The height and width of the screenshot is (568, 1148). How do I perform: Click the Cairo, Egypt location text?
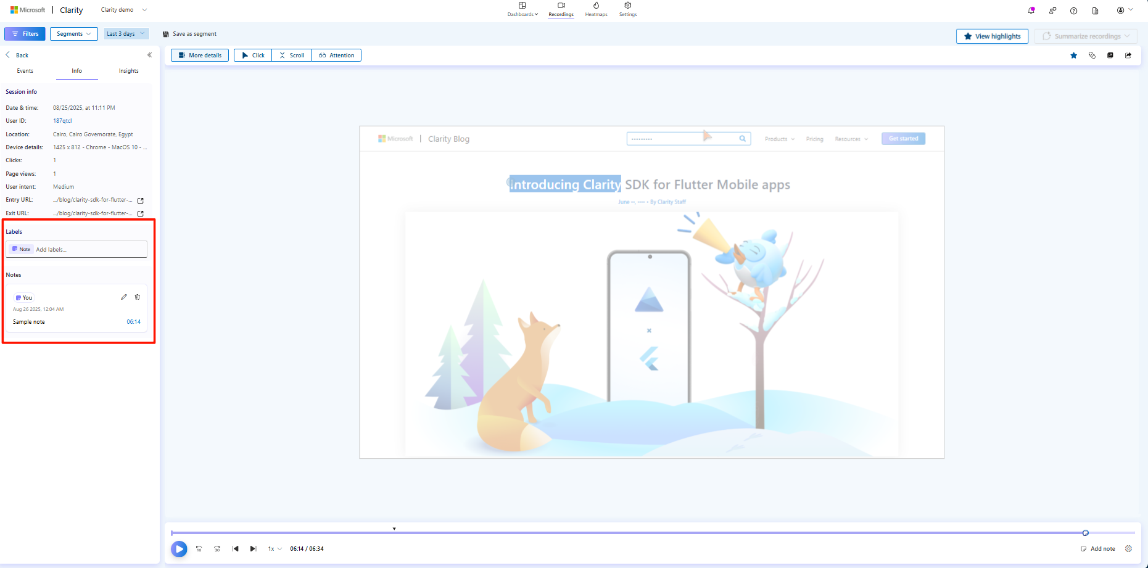coord(93,134)
